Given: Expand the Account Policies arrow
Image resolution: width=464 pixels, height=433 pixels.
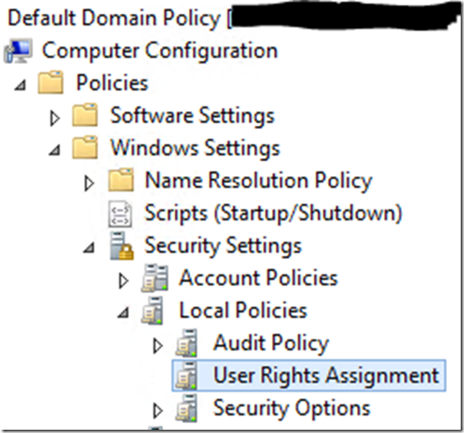Looking at the screenshot, I should click(x=123, y=281).
